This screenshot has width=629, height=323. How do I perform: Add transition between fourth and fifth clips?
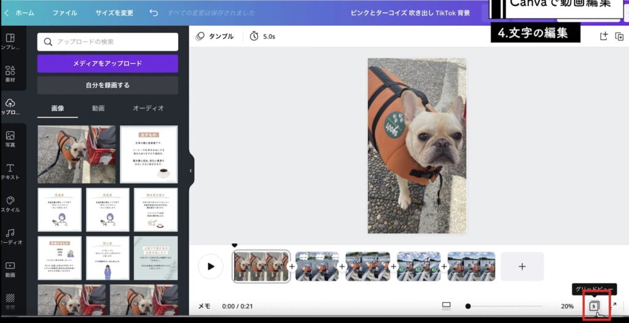(x=444, y=267)
